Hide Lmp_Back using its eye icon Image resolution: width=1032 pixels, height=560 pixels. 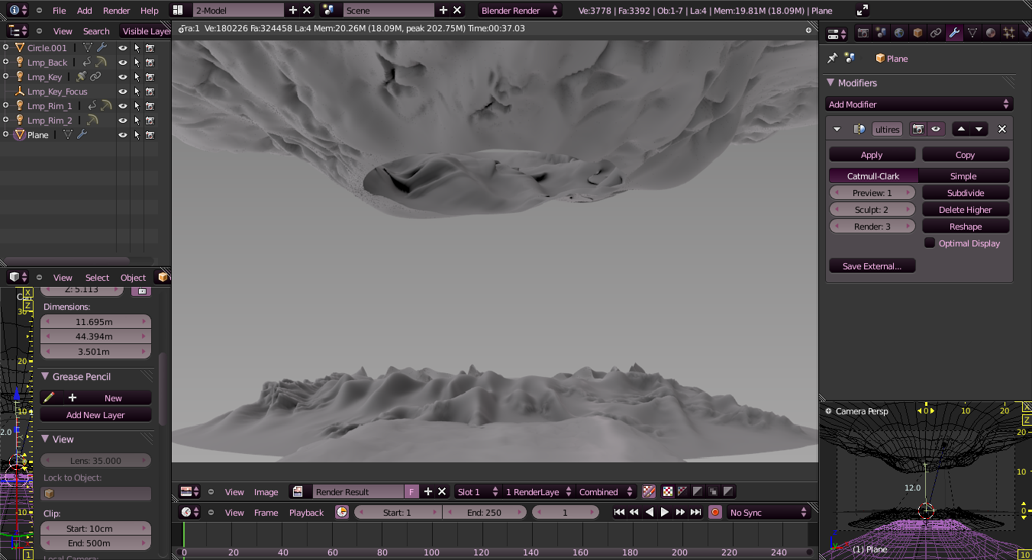(x=122, y=63)
